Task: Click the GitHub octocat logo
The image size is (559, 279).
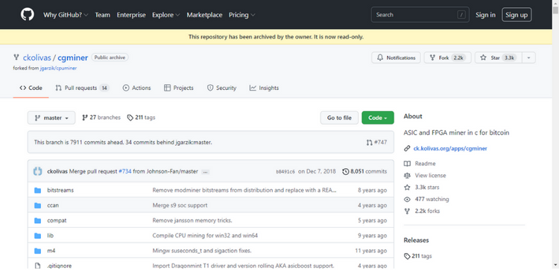Action: (28, 15)
